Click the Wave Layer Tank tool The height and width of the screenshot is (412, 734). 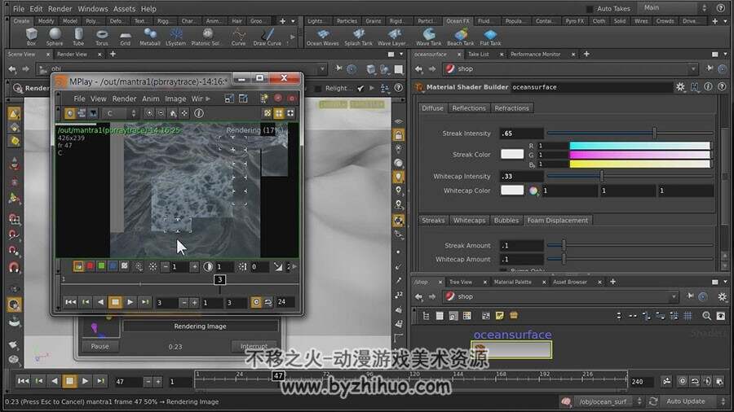coord(393,37)
